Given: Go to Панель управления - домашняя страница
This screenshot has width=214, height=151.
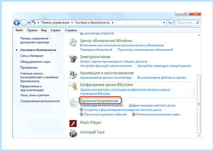Looking at the screenshot, I should coord(35,40).
